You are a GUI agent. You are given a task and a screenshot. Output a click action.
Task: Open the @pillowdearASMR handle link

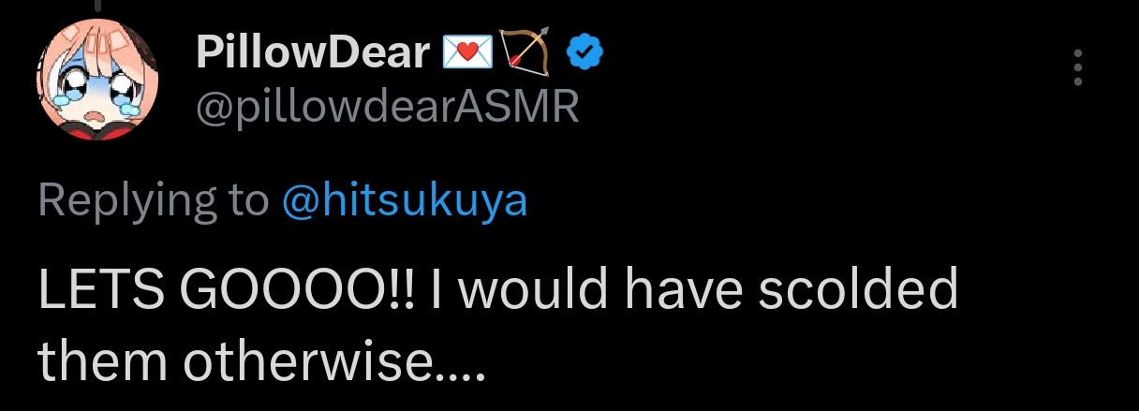(387, 109)
